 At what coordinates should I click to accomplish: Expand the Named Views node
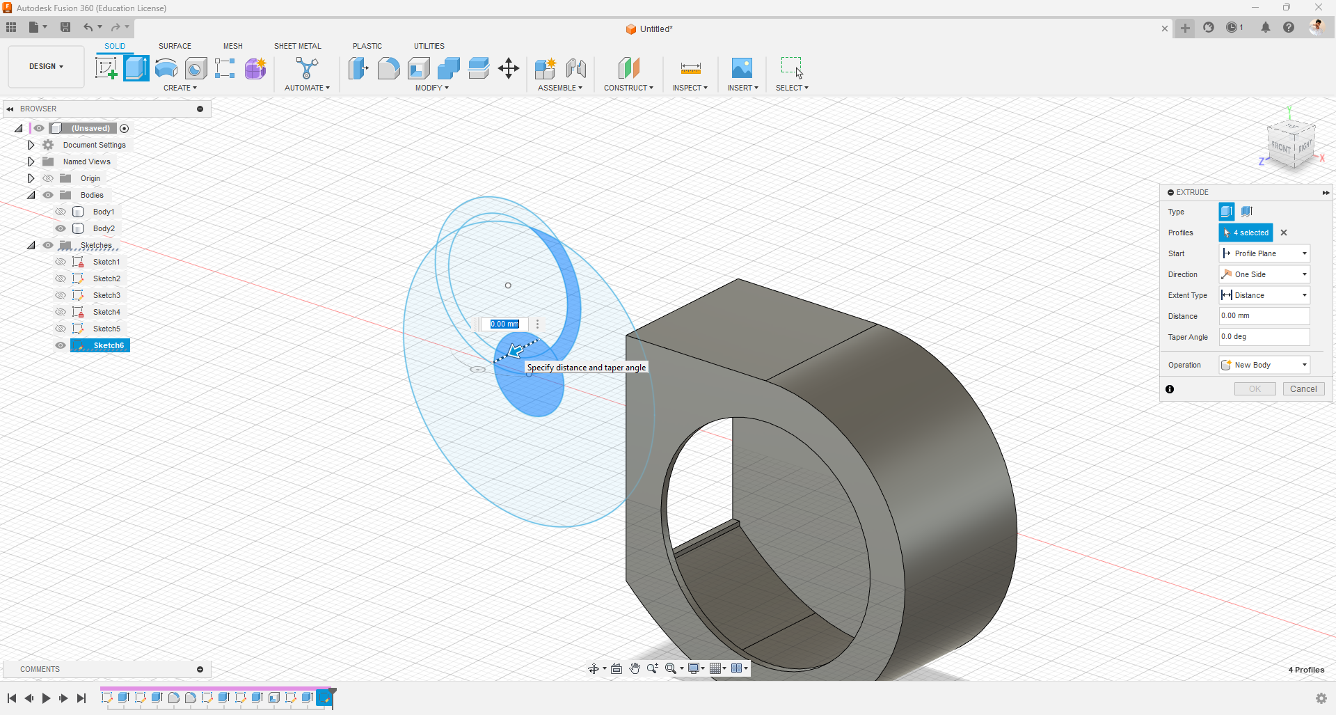pyautogui.click(x=31, y=162)
